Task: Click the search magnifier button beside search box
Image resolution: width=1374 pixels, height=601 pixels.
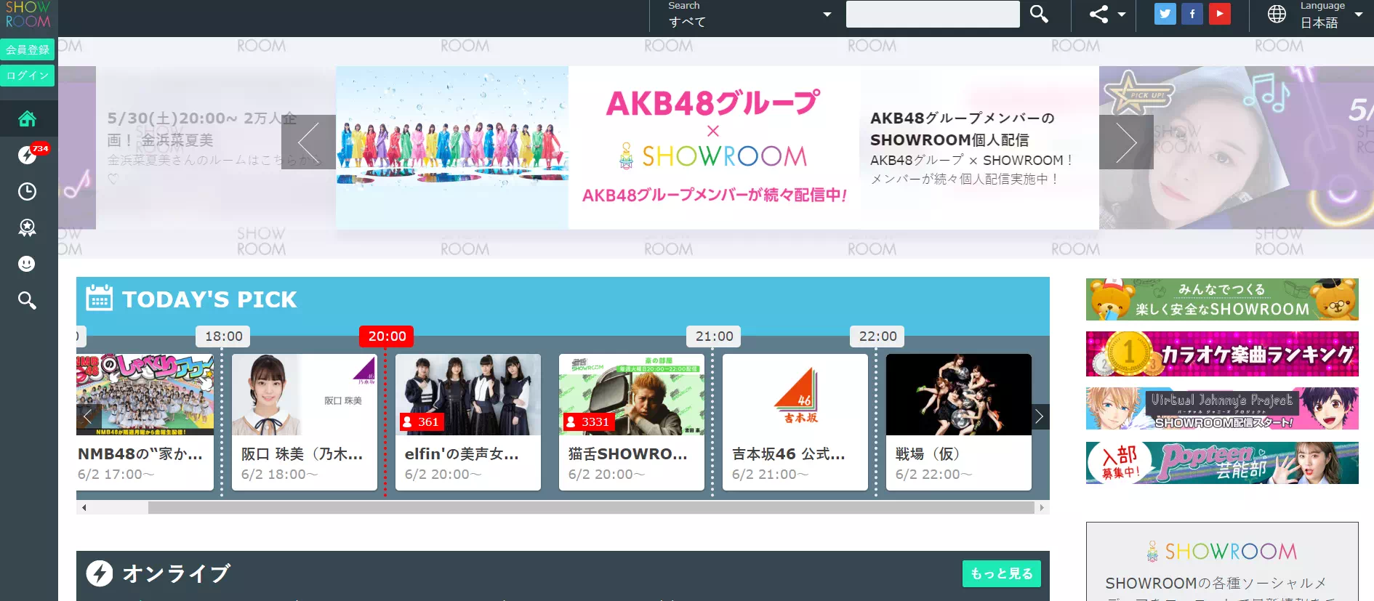Action: click(1039, 14)
